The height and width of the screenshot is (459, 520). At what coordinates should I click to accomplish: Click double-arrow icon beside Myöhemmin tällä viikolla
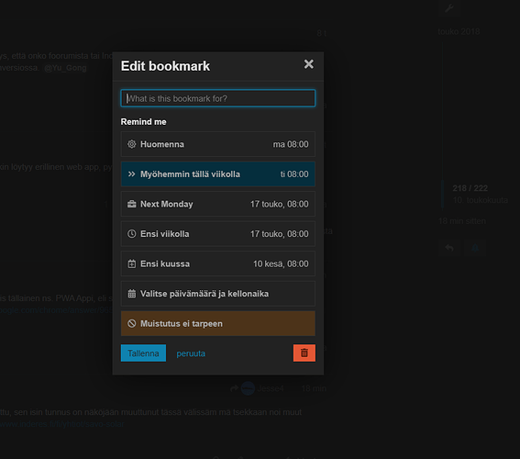click(132, 174)
